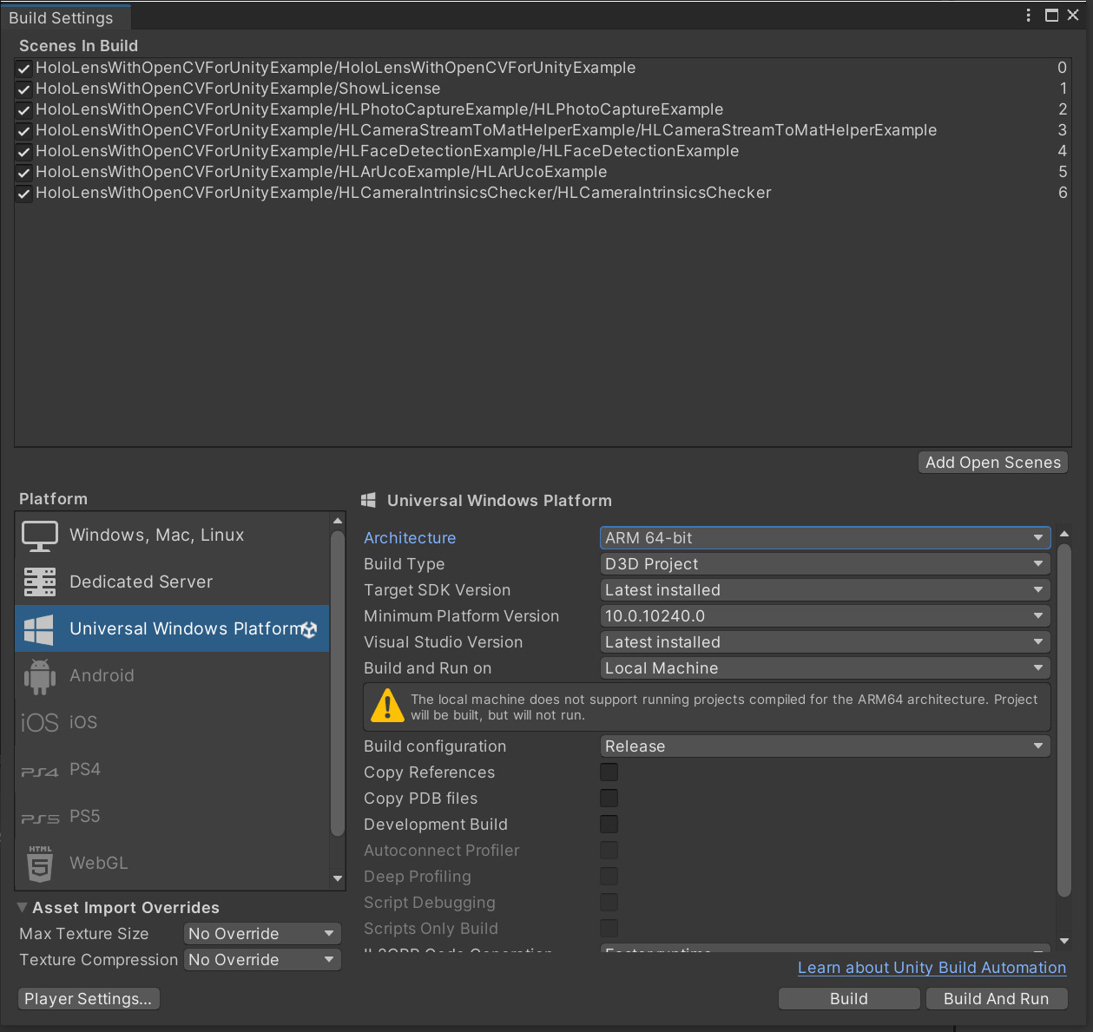Click the Windows logo beside platform heading

point(368,500)
